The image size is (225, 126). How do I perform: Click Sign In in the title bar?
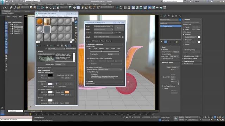(197, 1)
